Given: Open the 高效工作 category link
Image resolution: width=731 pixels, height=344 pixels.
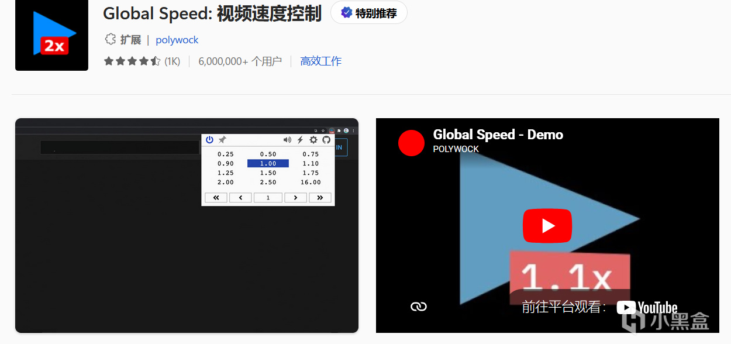Looking at the screenshot, I should click(320, 61).
